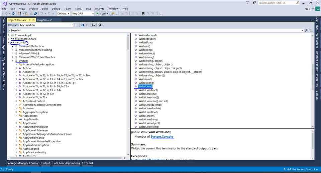Click Add to References icon in Object Browser
321x173 pixels.
[x=93, y=25]
